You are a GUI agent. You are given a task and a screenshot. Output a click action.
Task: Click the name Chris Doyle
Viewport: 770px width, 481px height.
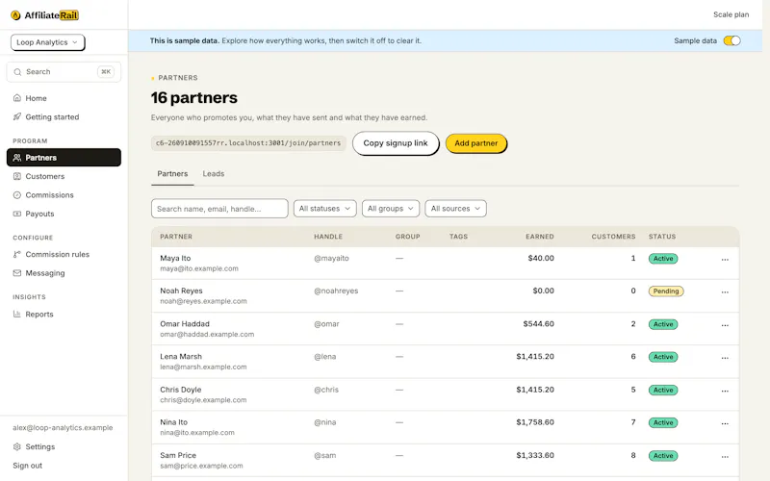pos(181,390)
